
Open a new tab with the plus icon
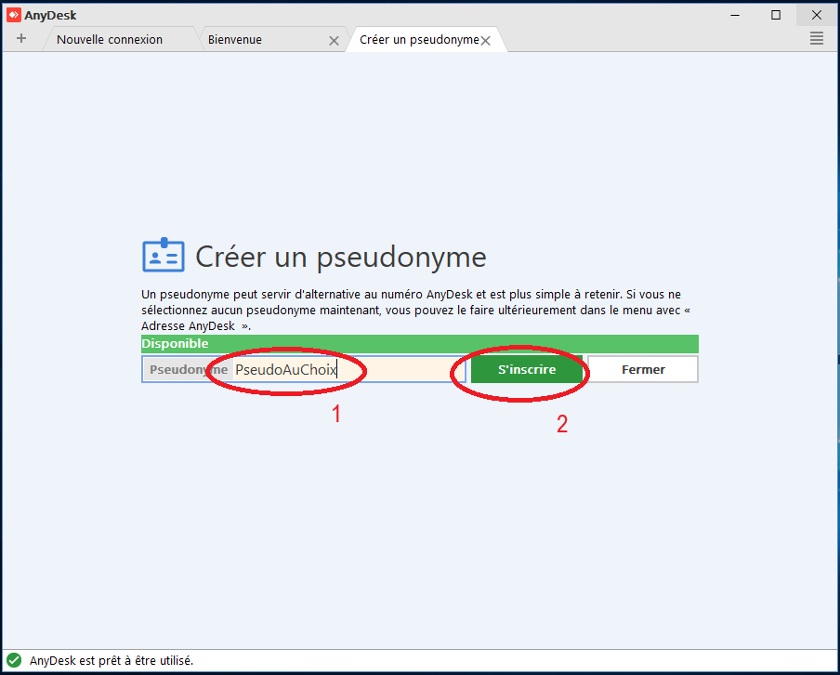[20, 39]
